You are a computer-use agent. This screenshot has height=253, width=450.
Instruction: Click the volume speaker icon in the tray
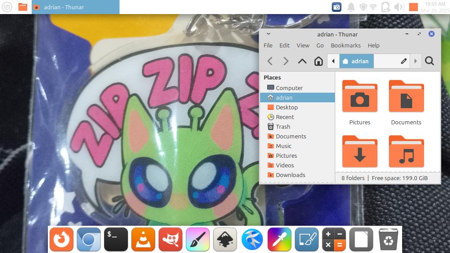[399, 7]
